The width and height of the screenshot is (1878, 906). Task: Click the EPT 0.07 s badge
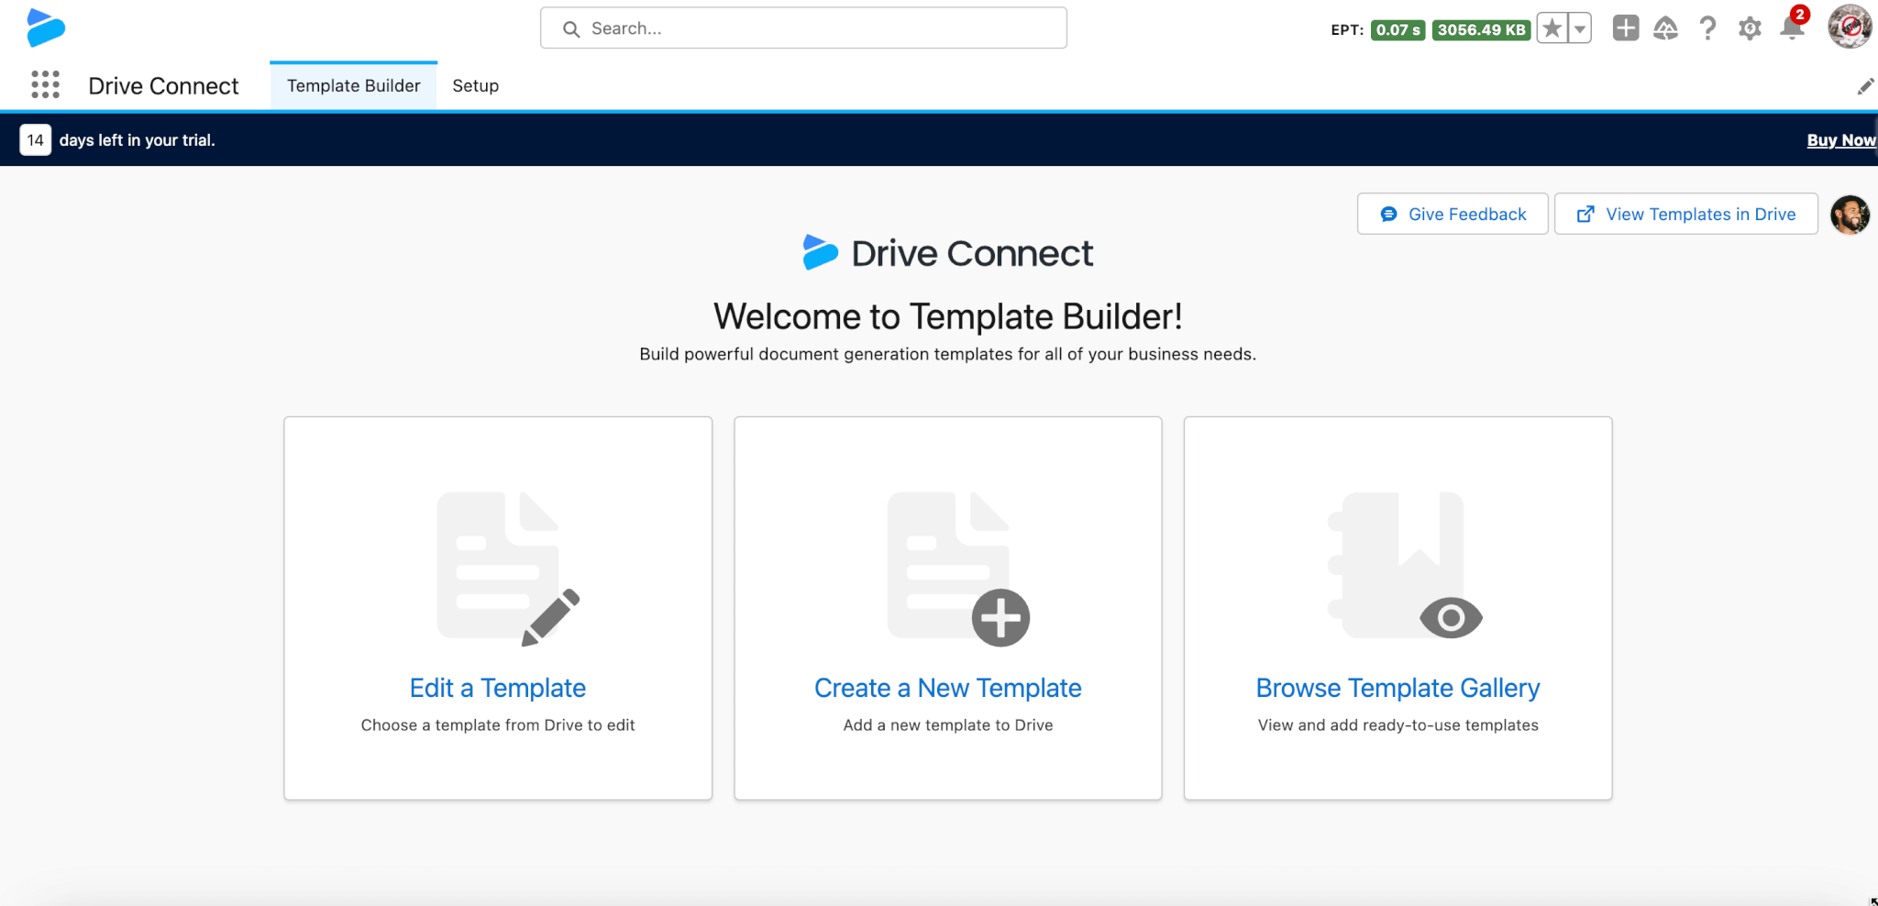(x=1397, y=29)
